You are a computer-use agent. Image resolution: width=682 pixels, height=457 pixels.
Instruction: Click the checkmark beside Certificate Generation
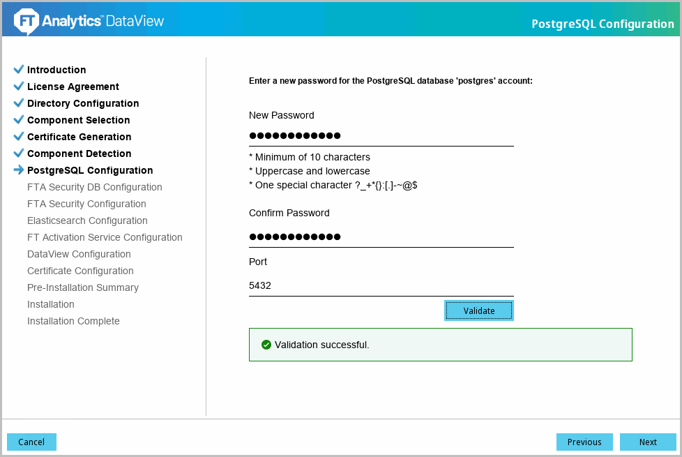tap(19, 137)
